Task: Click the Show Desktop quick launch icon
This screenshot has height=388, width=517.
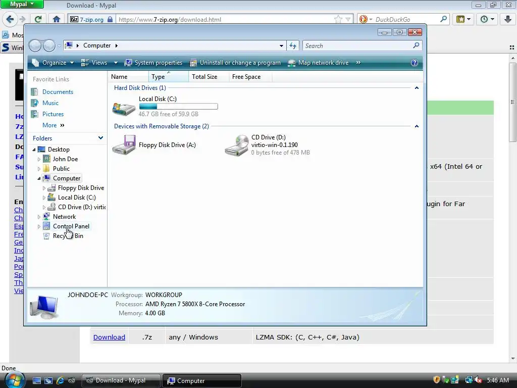Action: point(36,380)
